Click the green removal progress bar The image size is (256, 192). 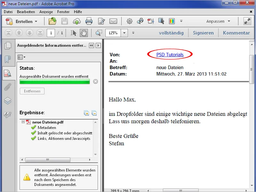pyautogui.click(x=55, y=82)
